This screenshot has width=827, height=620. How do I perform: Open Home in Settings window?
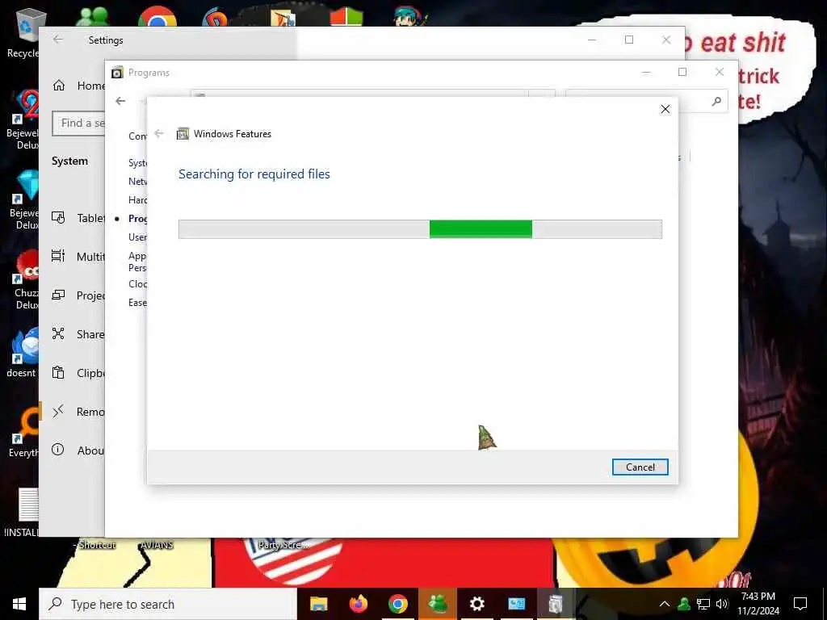coord(78,86)
